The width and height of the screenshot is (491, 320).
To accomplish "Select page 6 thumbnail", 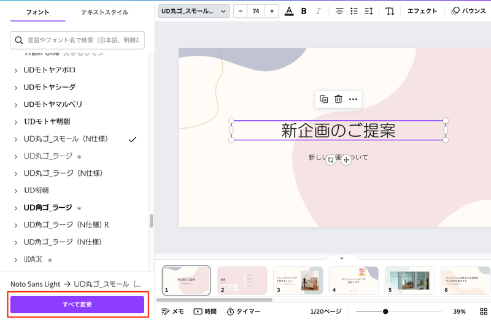I will [x=465, y=281].
